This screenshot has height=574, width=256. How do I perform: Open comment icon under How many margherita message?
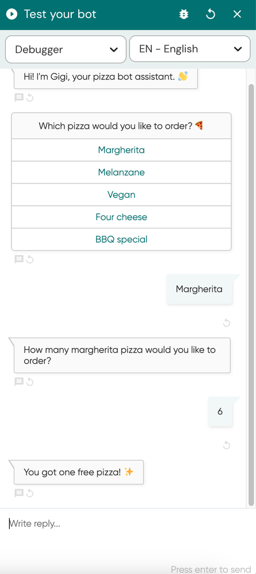(x=19, y=382)
